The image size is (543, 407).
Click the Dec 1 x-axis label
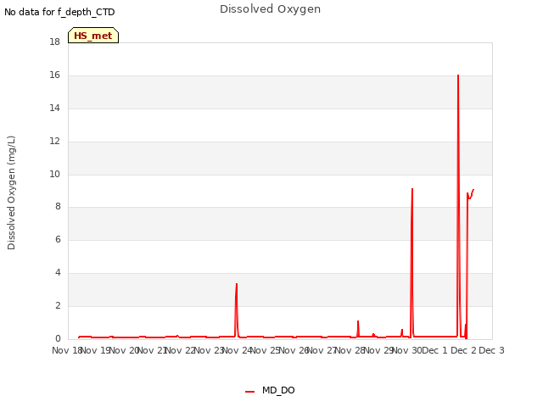[x=434, y=350]
